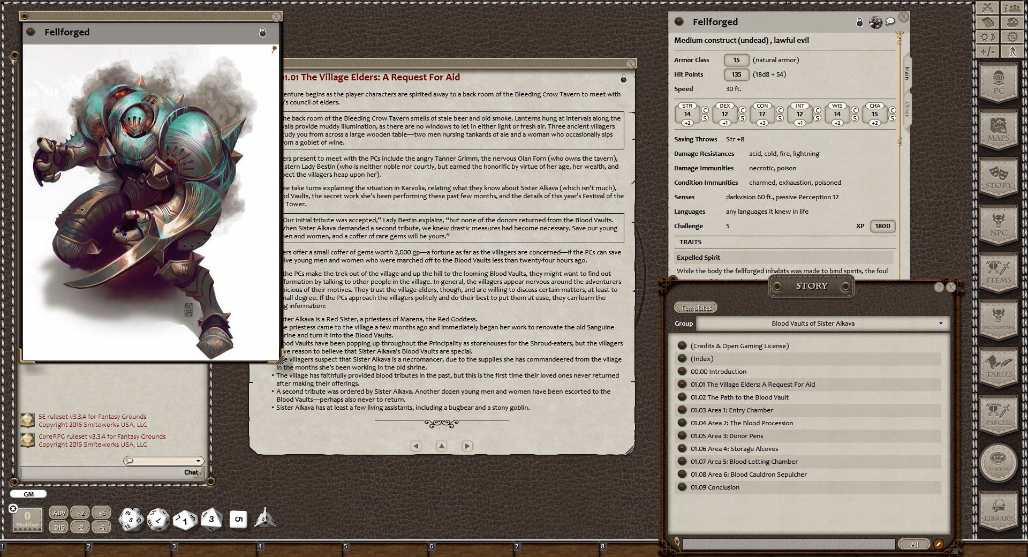Image resolution: width=1028 pixels, height=557 pixels.
Task: Open the All filter in Story search
Action: 914,544
